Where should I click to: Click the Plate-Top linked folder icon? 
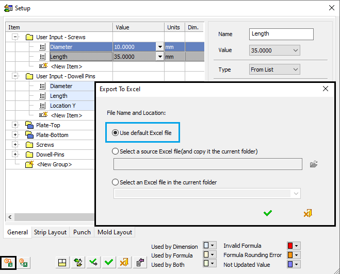(x=29, y=125)
